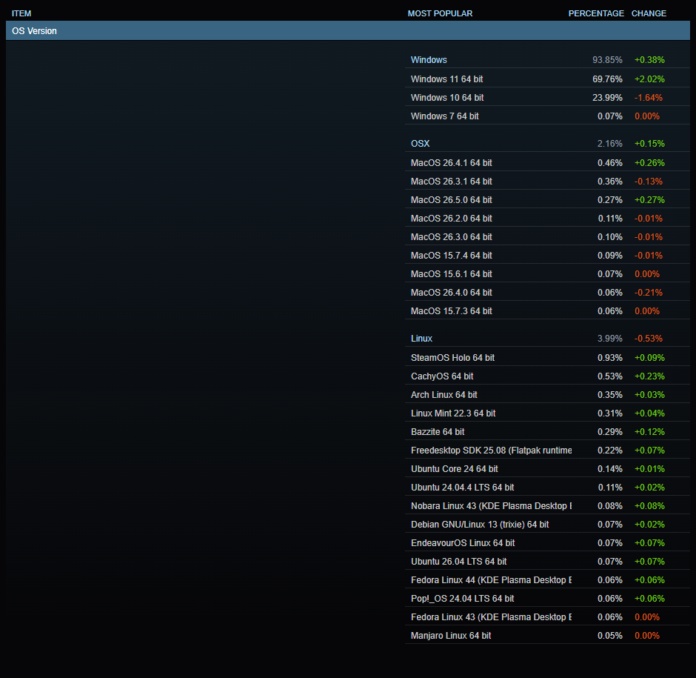696x678 pixels.
Task: Click SteamOS Holo percentage 0.93%
Action: click(609, 357)
